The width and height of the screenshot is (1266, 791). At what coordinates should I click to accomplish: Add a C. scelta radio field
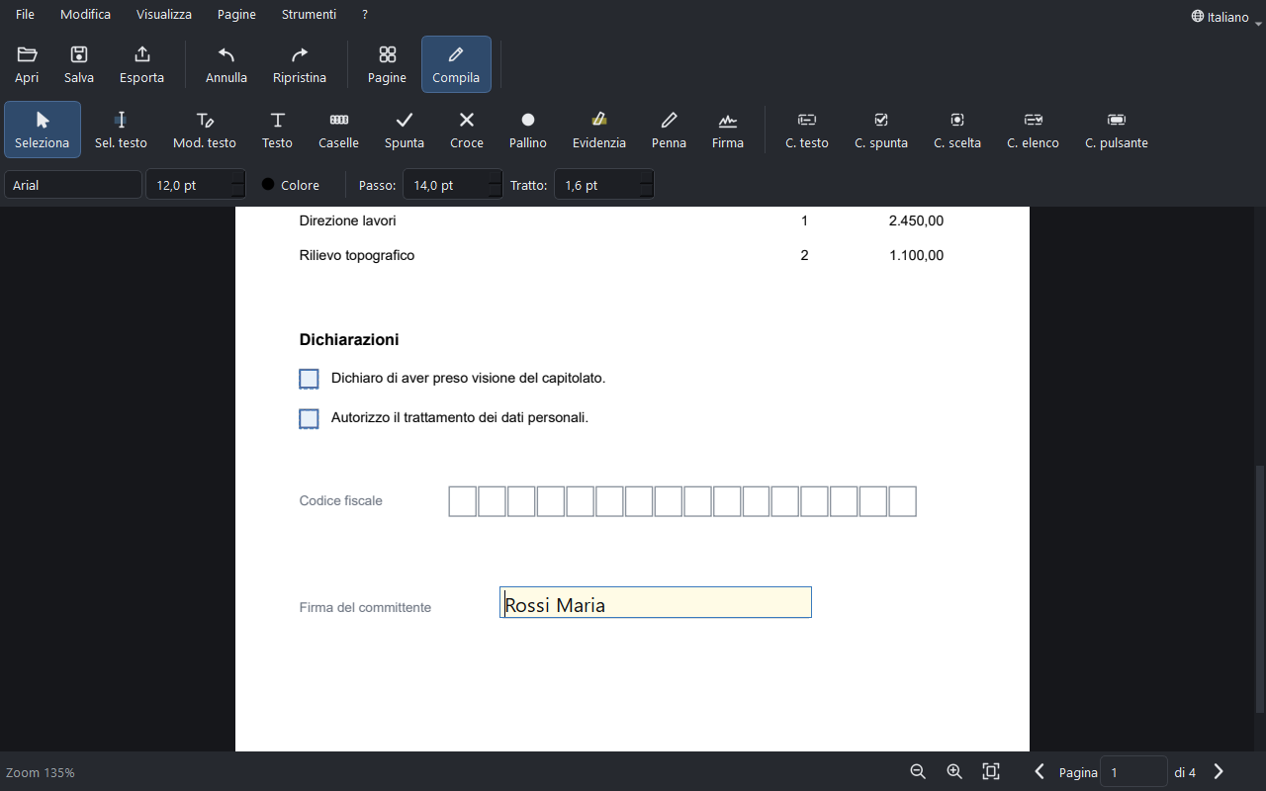[957, 130]
